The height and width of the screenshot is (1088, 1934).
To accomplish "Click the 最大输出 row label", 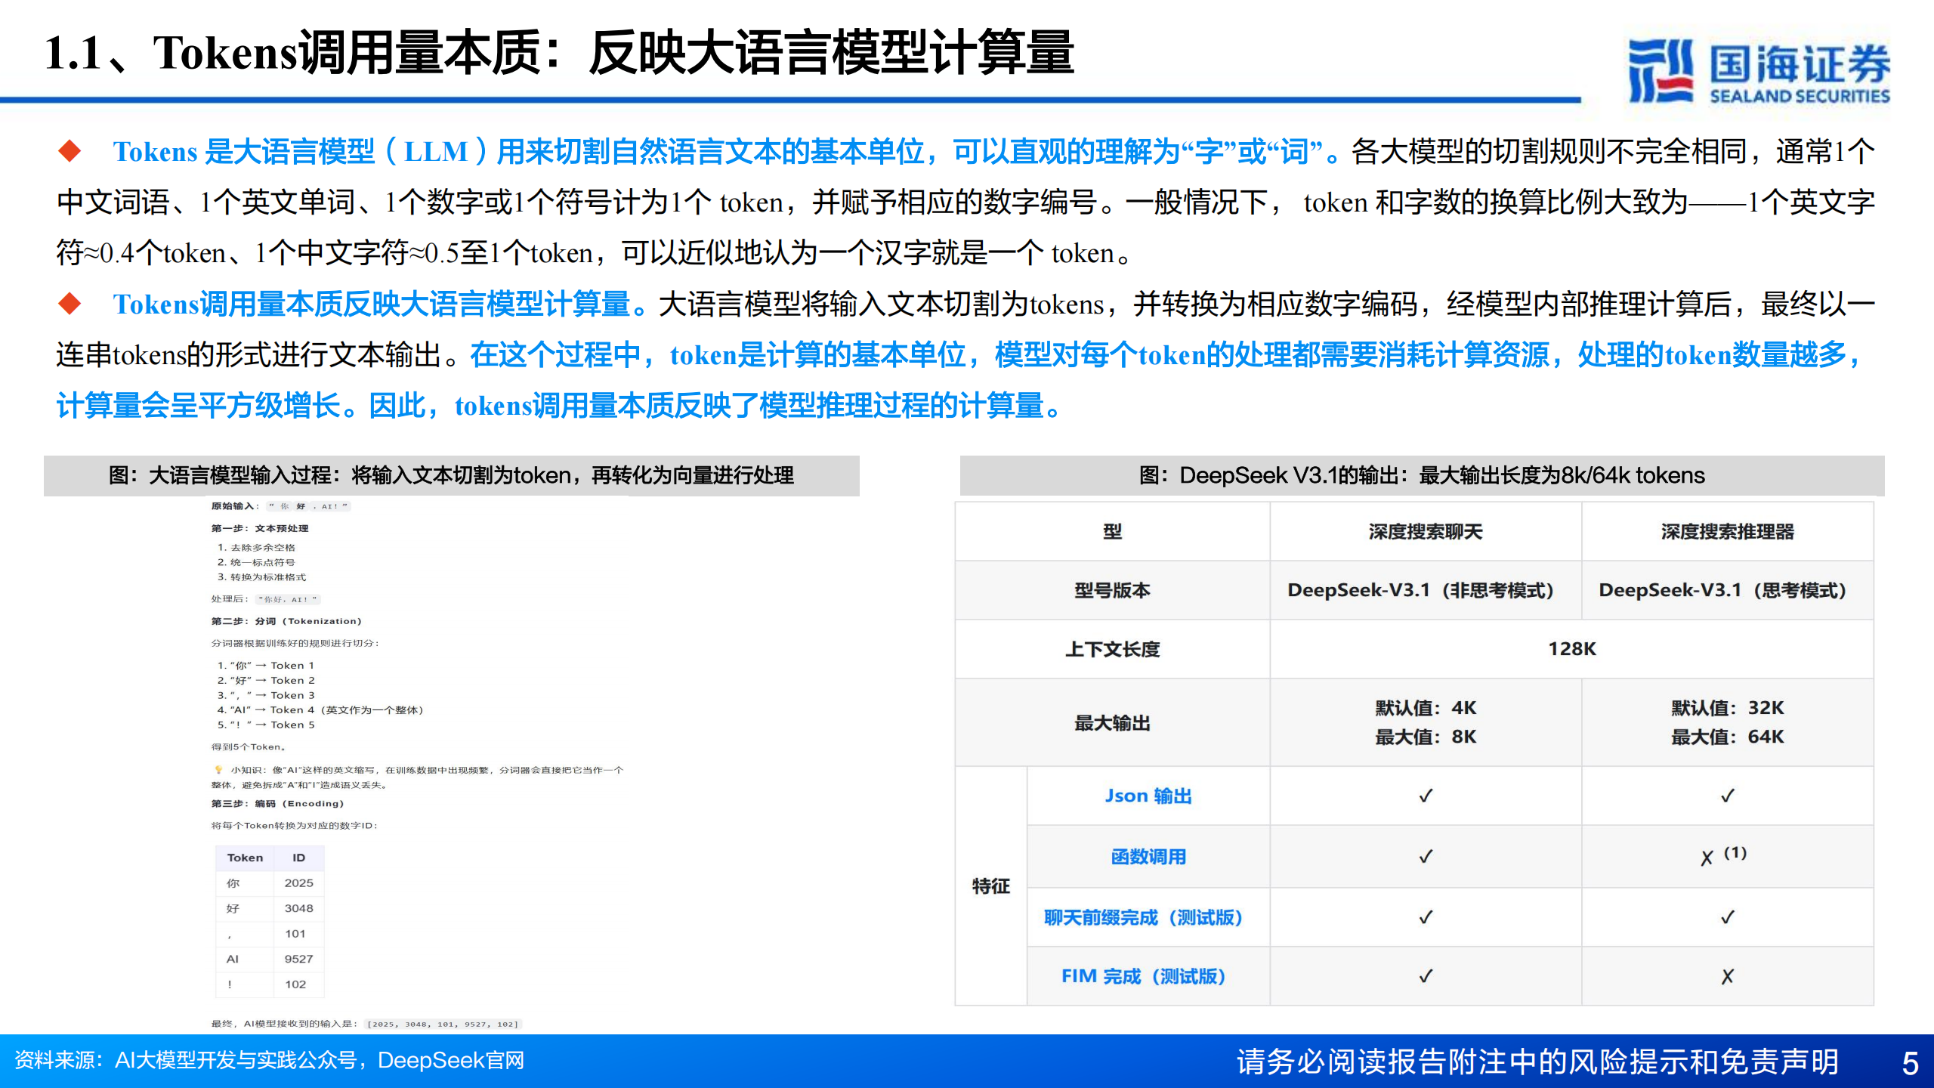I will (x=1112, y=723).
